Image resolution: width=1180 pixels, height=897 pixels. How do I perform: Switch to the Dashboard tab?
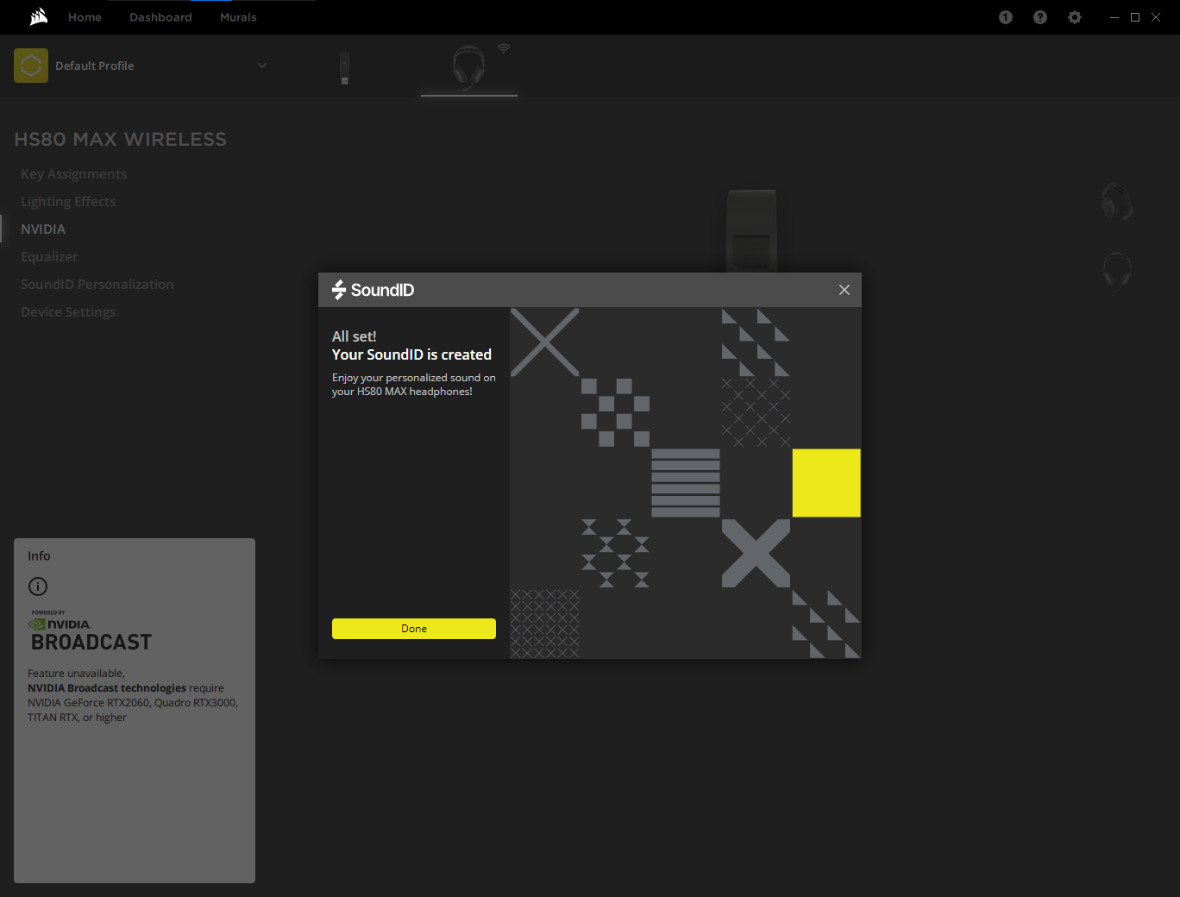[160, 17]
